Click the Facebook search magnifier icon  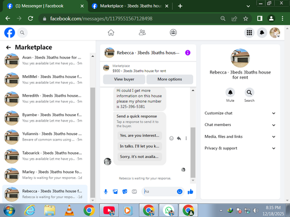coord(22,32)
